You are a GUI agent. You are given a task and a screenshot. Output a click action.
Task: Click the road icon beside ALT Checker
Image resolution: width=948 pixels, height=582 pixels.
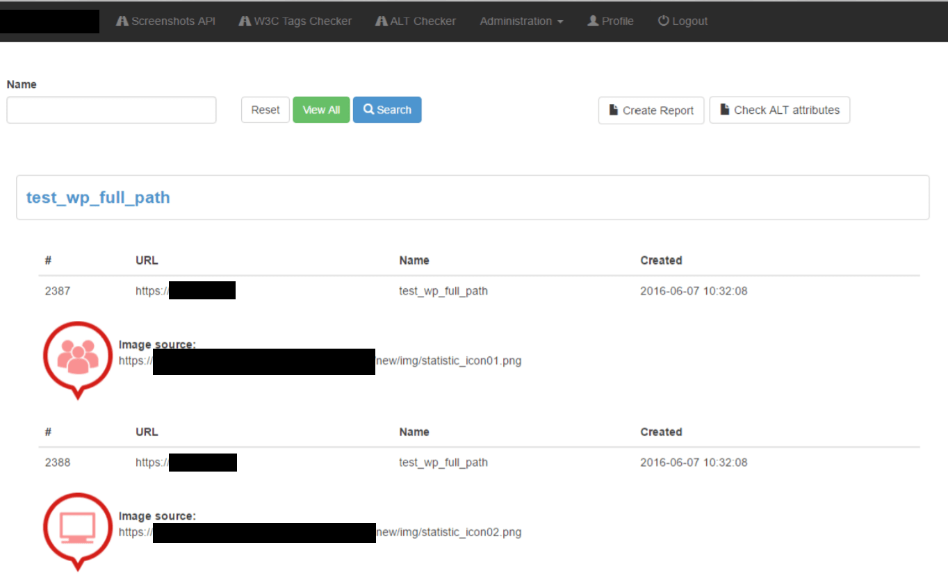pyautogui.click(x=381, y=21)
